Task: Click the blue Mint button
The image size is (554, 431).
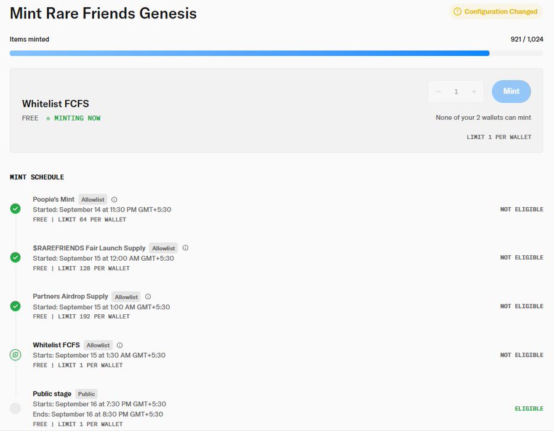Action: [512, 92]
